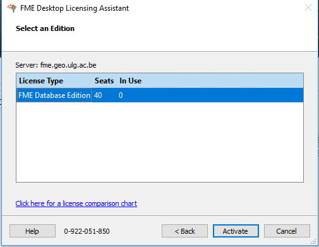Sort by the Seats column header
Screen dimensions: 319x247
104,81
